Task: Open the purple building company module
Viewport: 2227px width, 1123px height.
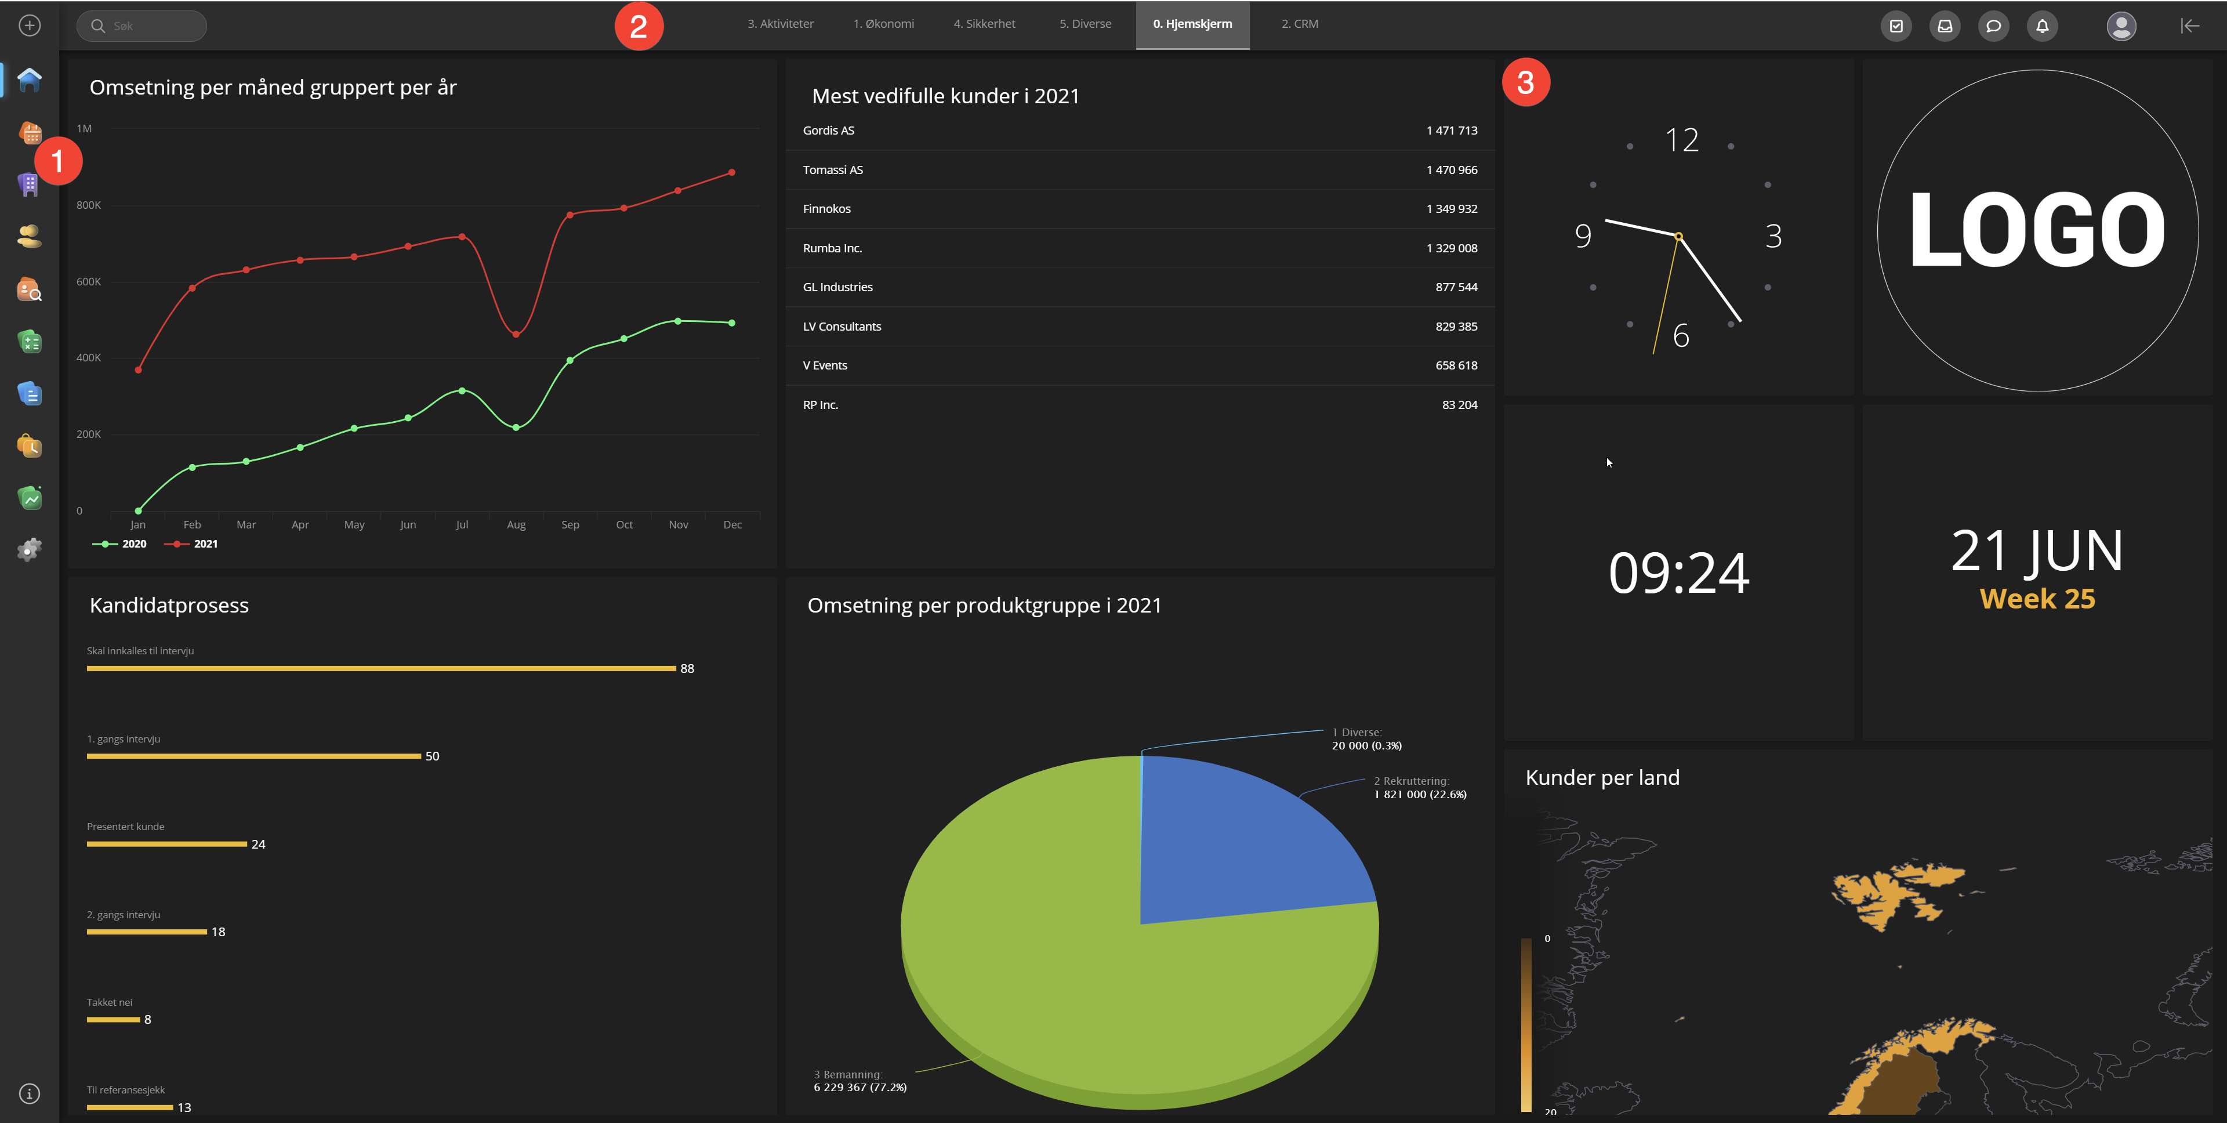Action: [28, 184]
